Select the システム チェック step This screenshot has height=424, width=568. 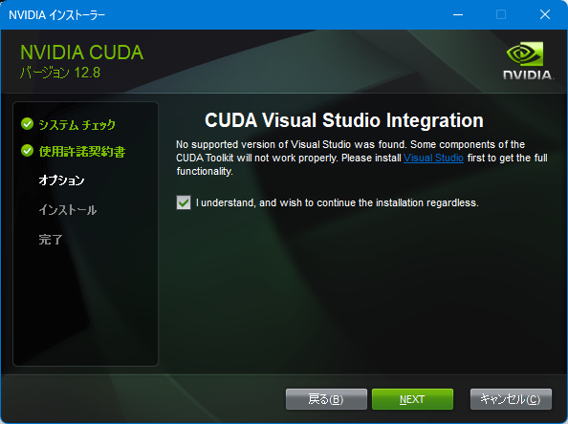(x=76, y=124)
